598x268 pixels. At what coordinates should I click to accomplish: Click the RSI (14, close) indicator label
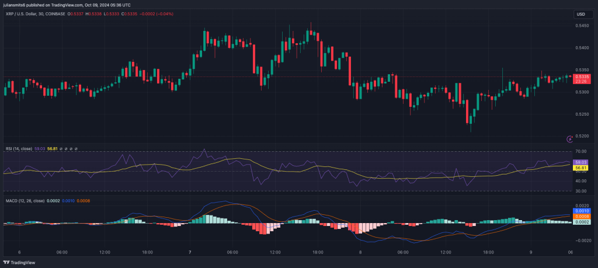tap(19, 148)
